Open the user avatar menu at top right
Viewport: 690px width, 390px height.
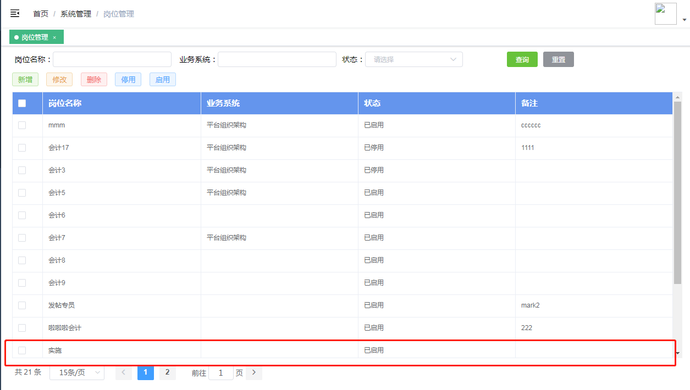pos(665,13)
